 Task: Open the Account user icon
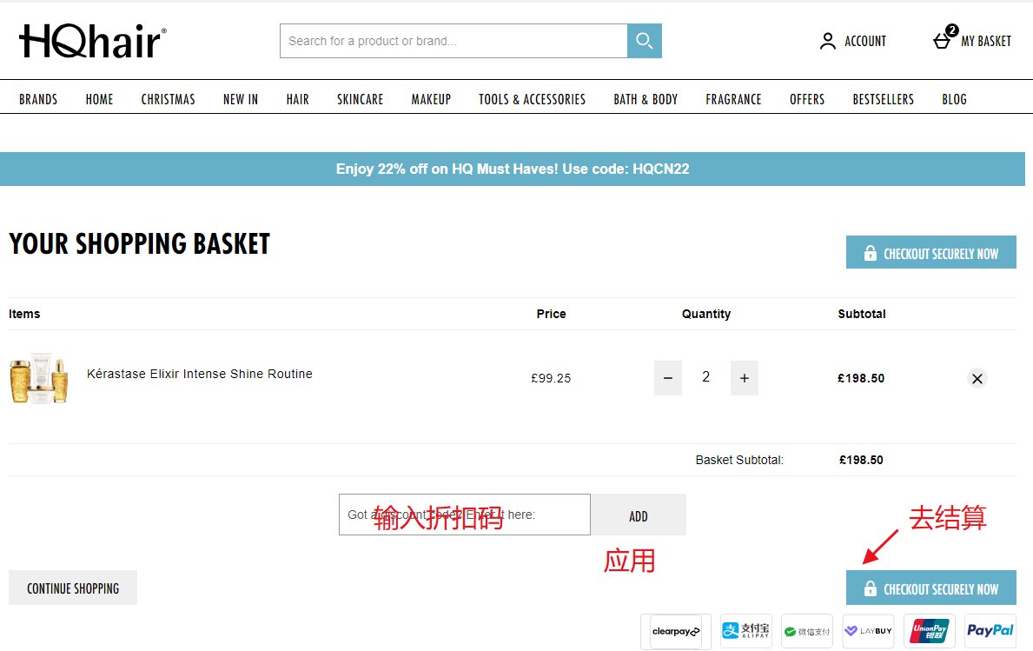(827, 41)
